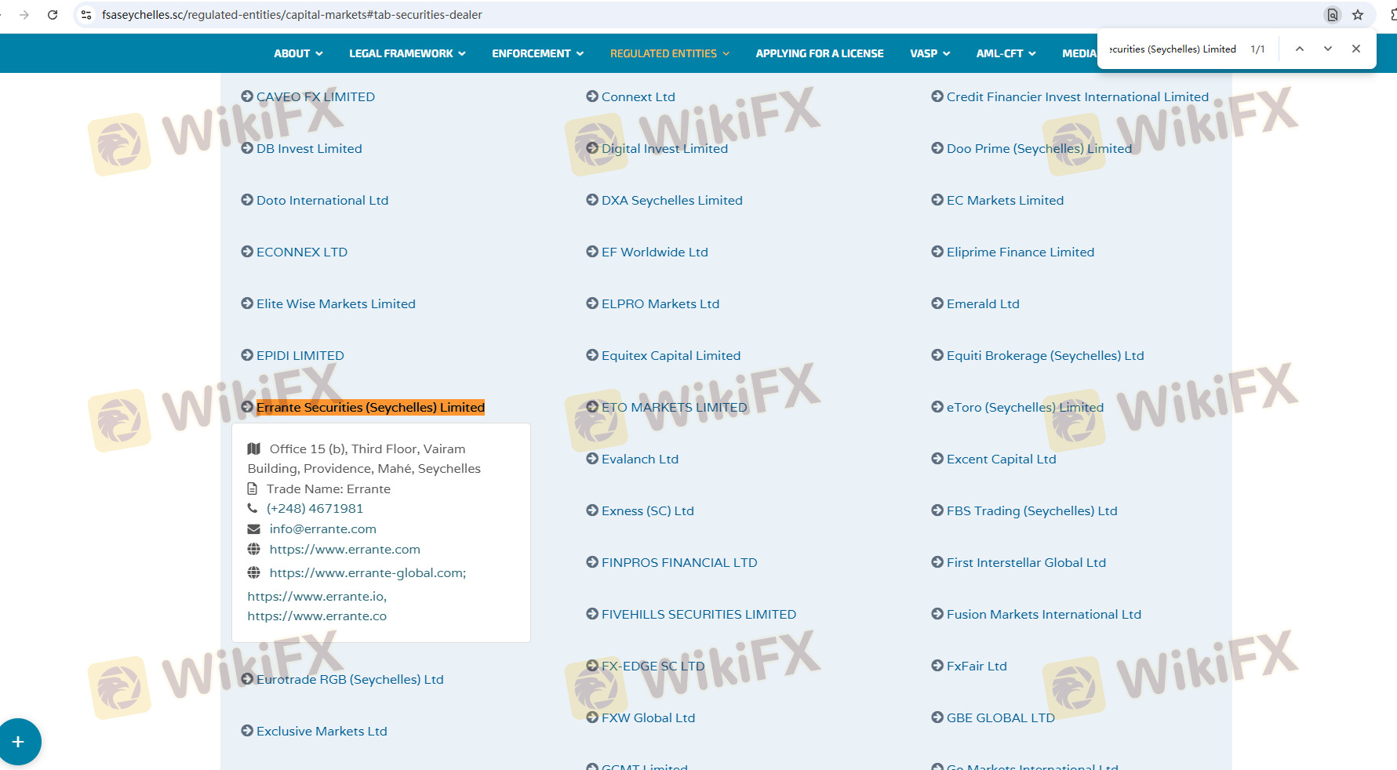
Task: Open the AML-CFT menu
Action: click(1006, 53)
